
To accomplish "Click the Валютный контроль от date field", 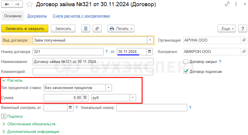I will [55, 108].
